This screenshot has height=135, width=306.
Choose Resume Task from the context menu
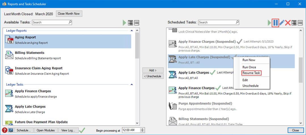[x=251, y=73]
